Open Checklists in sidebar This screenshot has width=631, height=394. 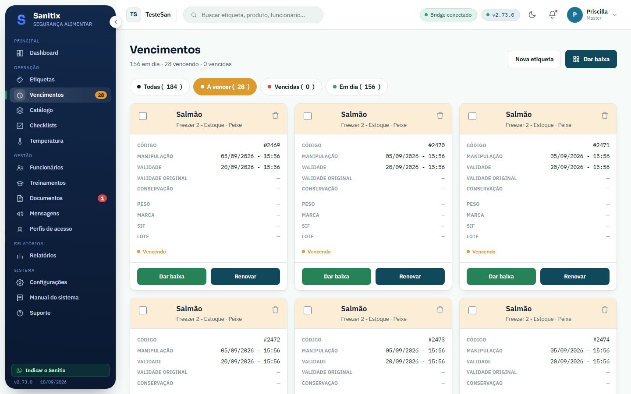(60, 126)
